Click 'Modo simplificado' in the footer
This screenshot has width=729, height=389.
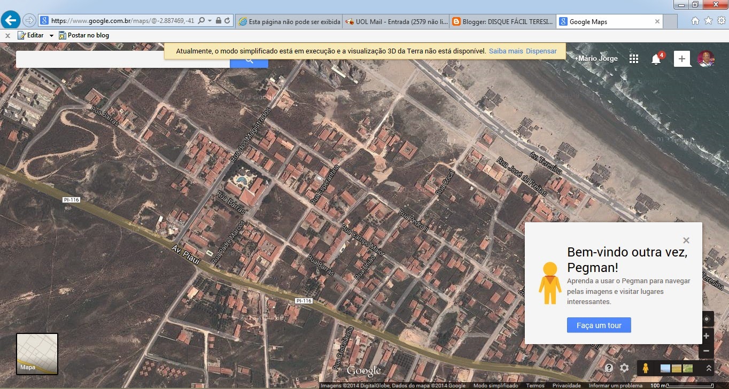pyautogui.click(x=496, y=385)
